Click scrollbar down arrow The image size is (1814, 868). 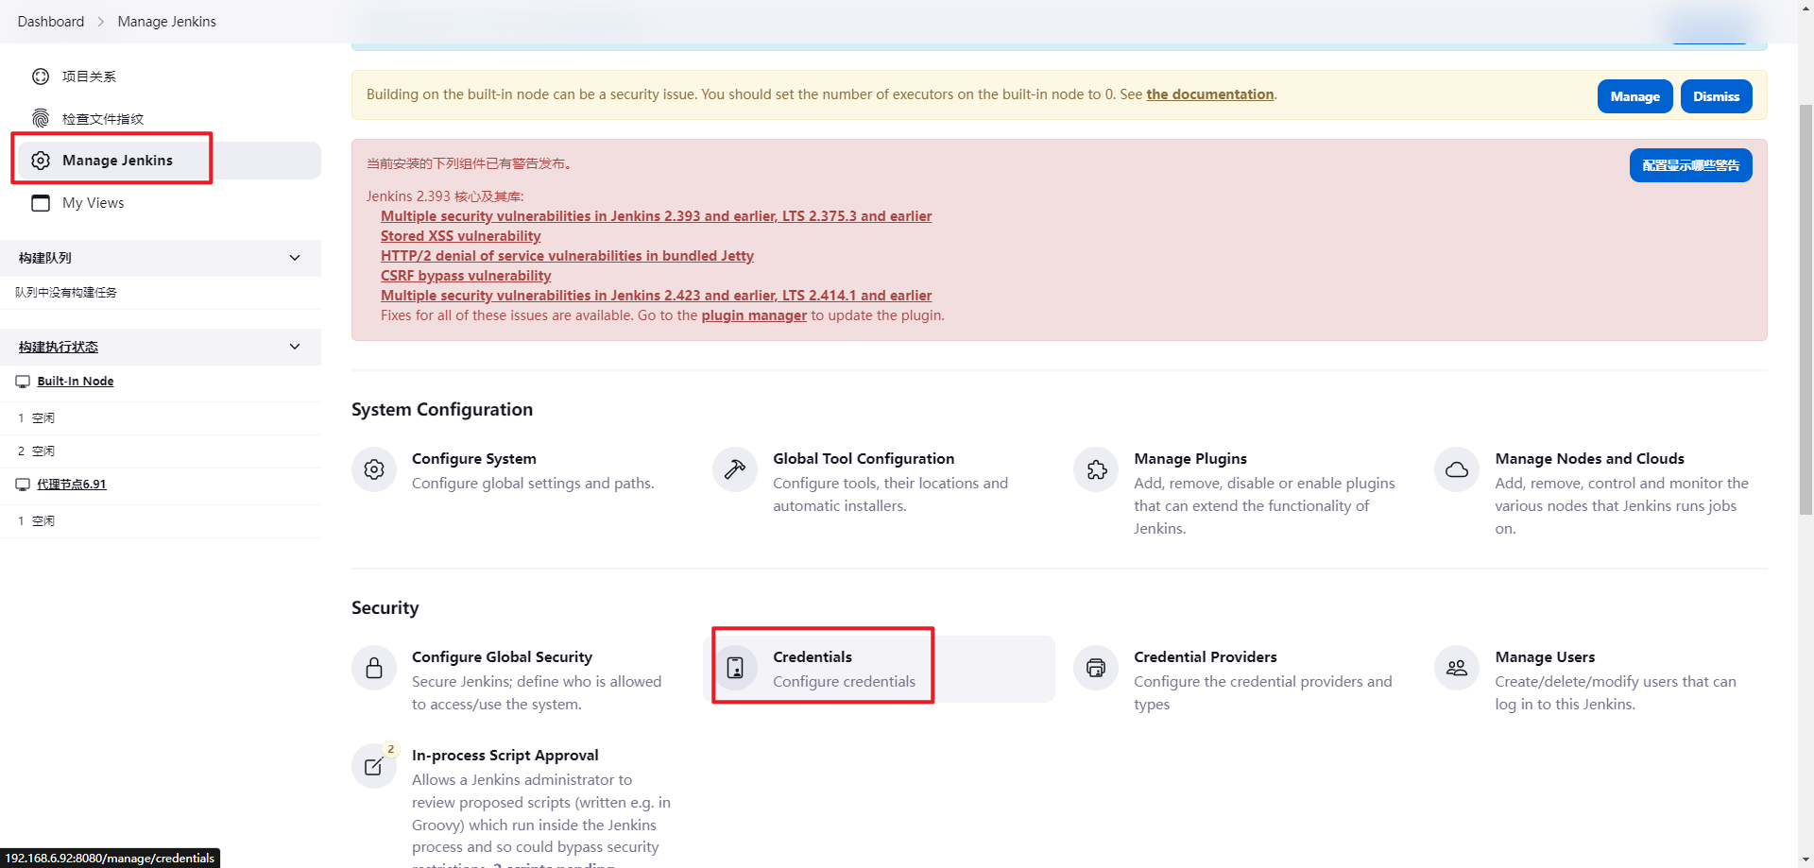point(1805,860)
